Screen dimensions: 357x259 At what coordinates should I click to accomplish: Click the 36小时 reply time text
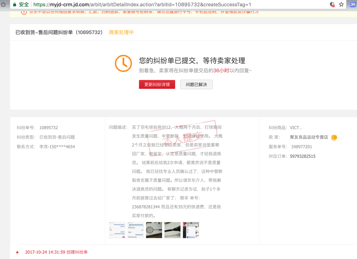(x=221, y=71)
